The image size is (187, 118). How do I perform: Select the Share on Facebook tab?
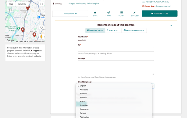point(134,30)
